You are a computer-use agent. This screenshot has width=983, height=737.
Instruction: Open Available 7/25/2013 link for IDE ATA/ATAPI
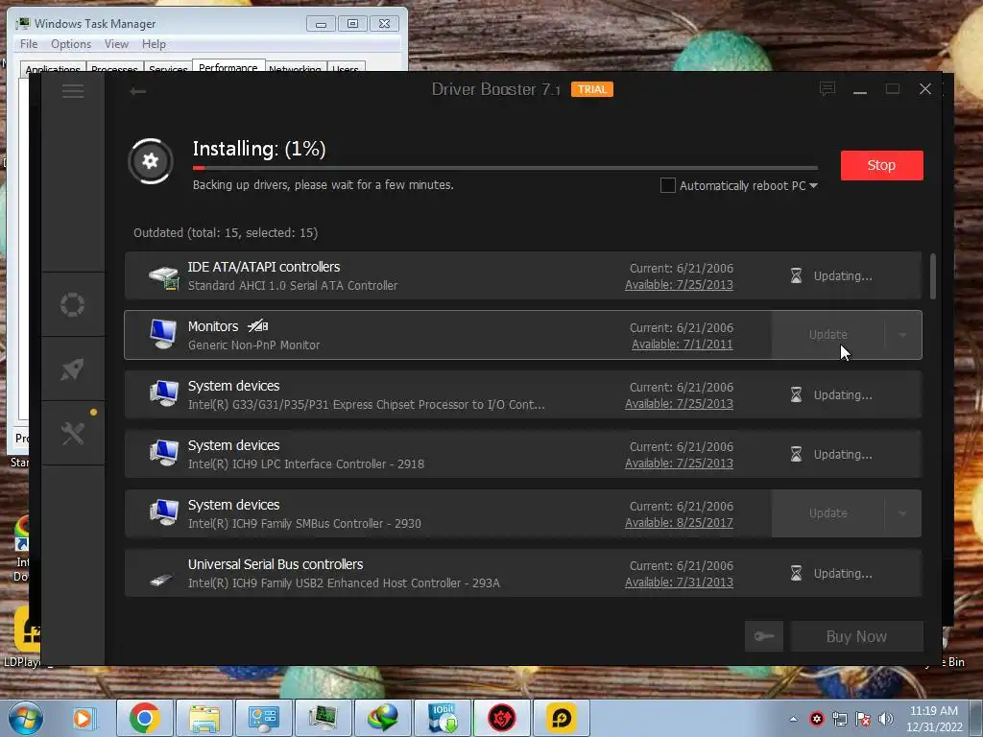(x=679, y=284)
